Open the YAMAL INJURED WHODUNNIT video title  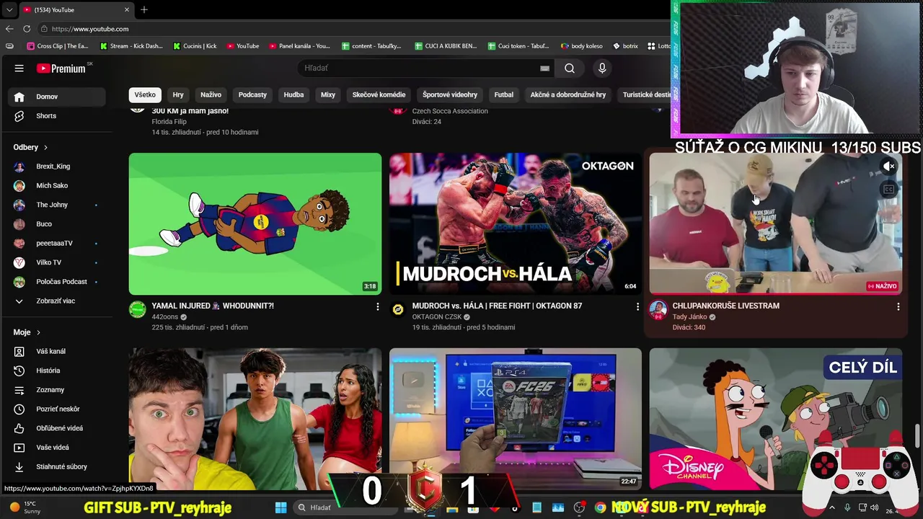(x=213, y=306)
